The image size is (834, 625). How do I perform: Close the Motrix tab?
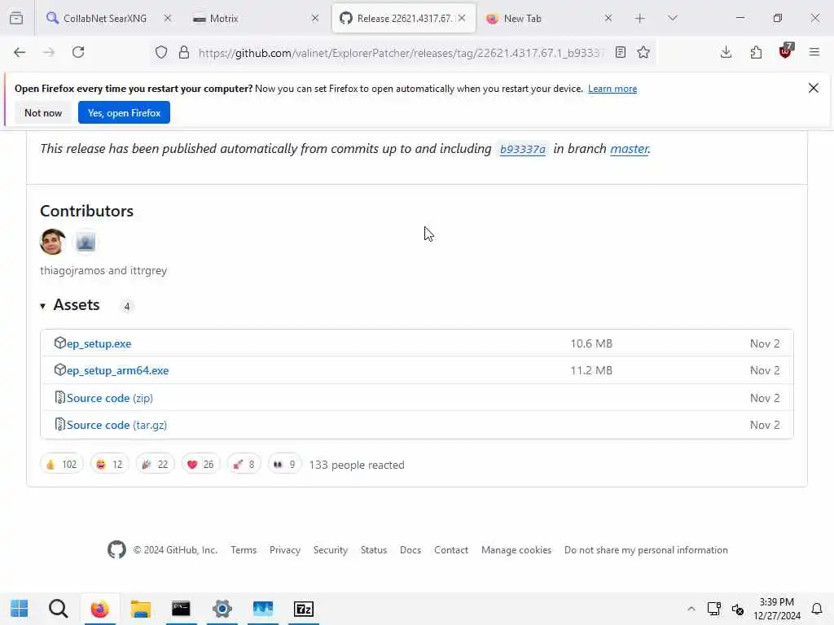(315, 19)
